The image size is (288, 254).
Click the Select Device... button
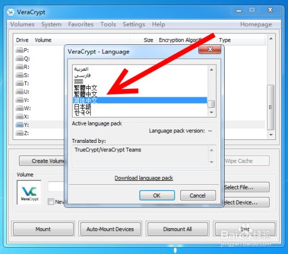coord(247,202)
